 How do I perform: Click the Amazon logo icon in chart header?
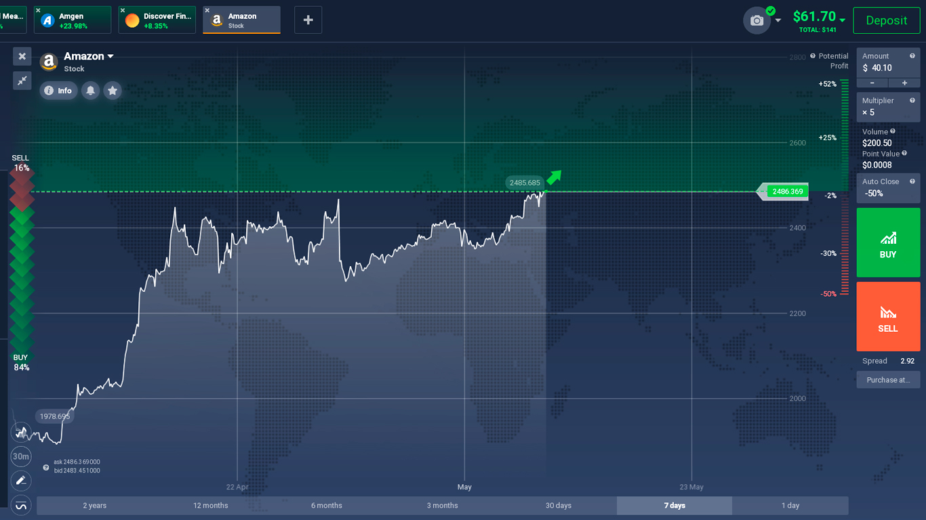click(49, 62)
